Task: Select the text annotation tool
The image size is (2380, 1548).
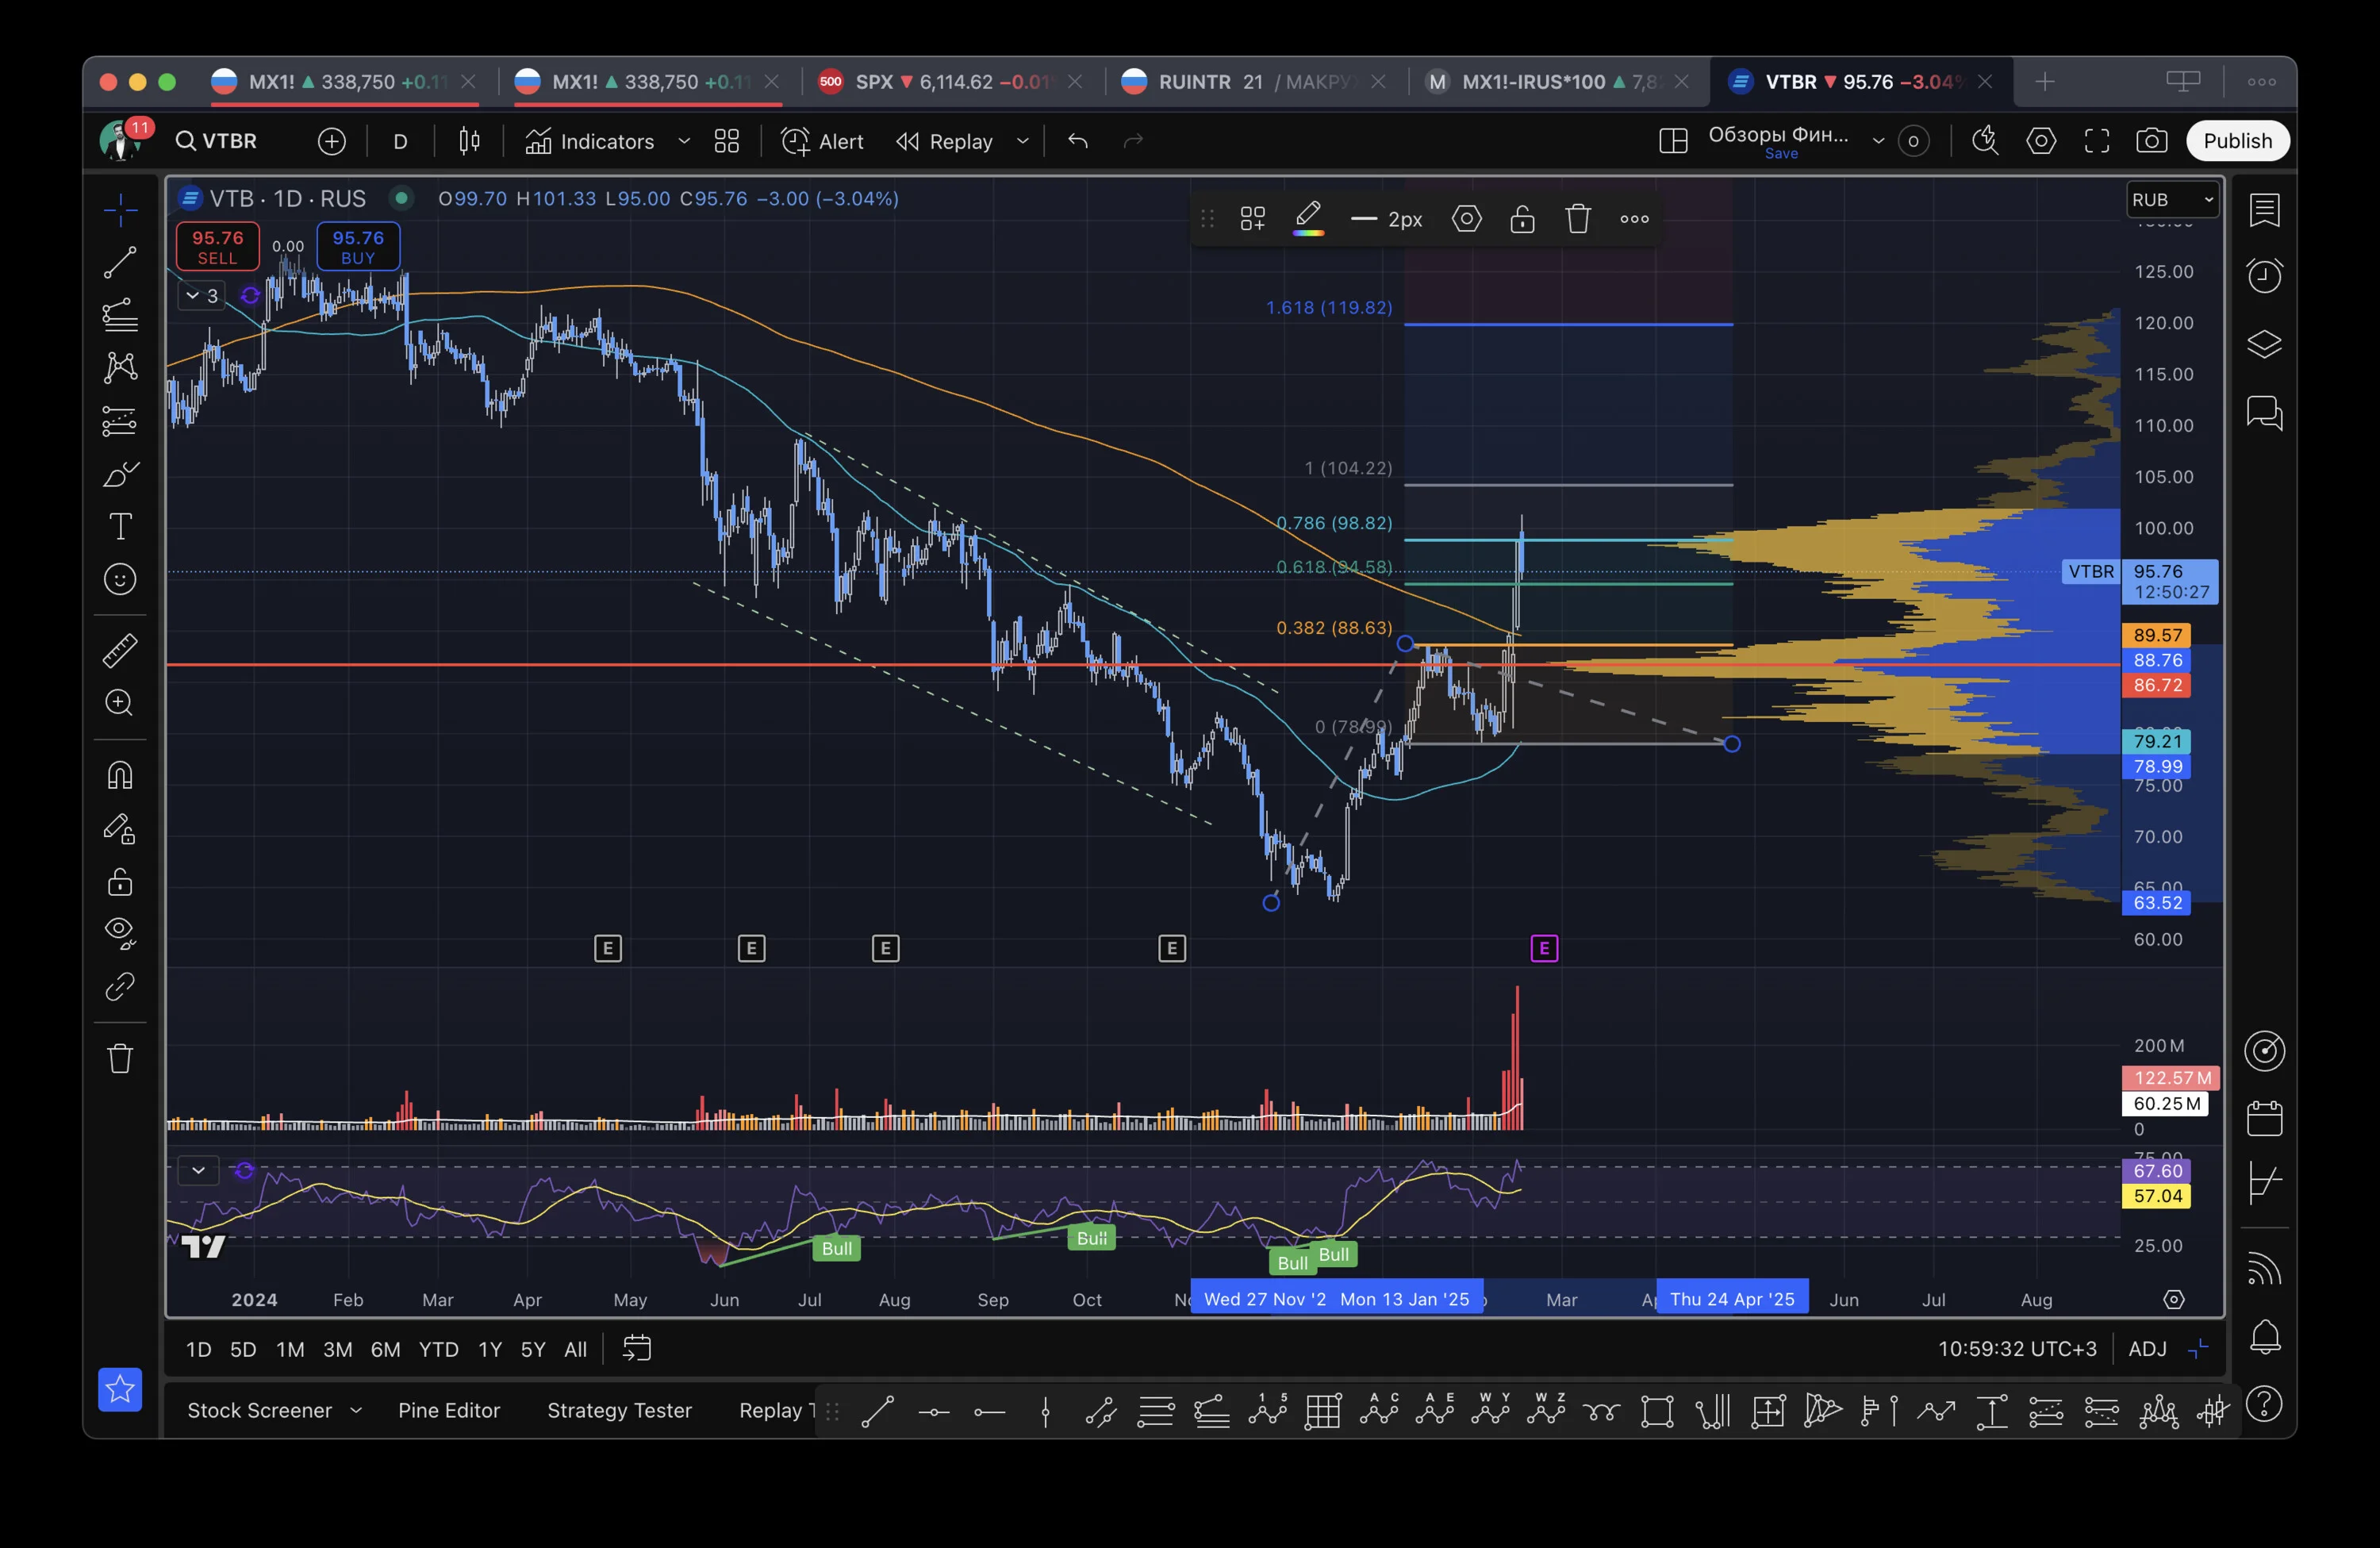Action: [120, 526]
